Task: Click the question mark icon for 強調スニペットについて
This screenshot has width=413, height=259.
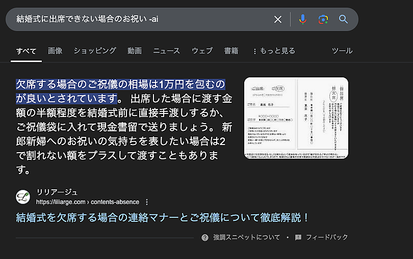Action: pyautogui.click(x=205, y=238)
